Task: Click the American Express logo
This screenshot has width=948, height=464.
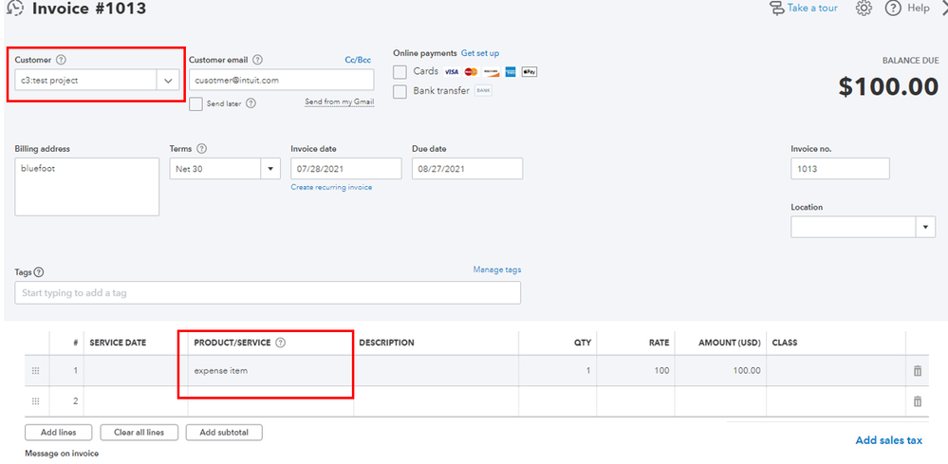Action: [x=511, y=72]
